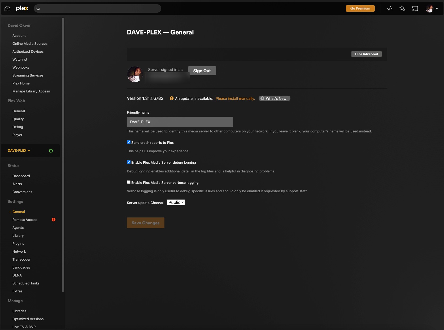This screenshot has width=444, height=330.
Task: Open the Server update Channel dropdown
Action: tap(176, 202)
